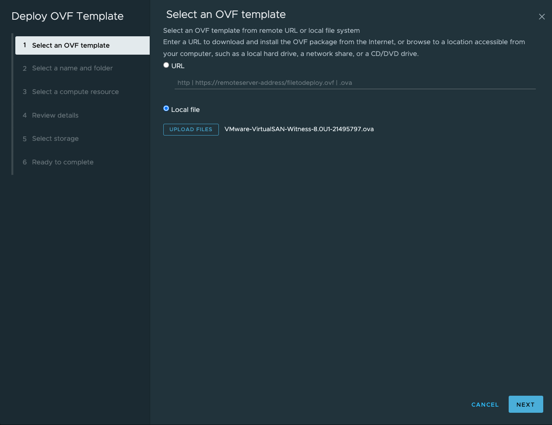
Task: Jump to the Review details step
Action: pyautogui.click(x=55, y=115)
